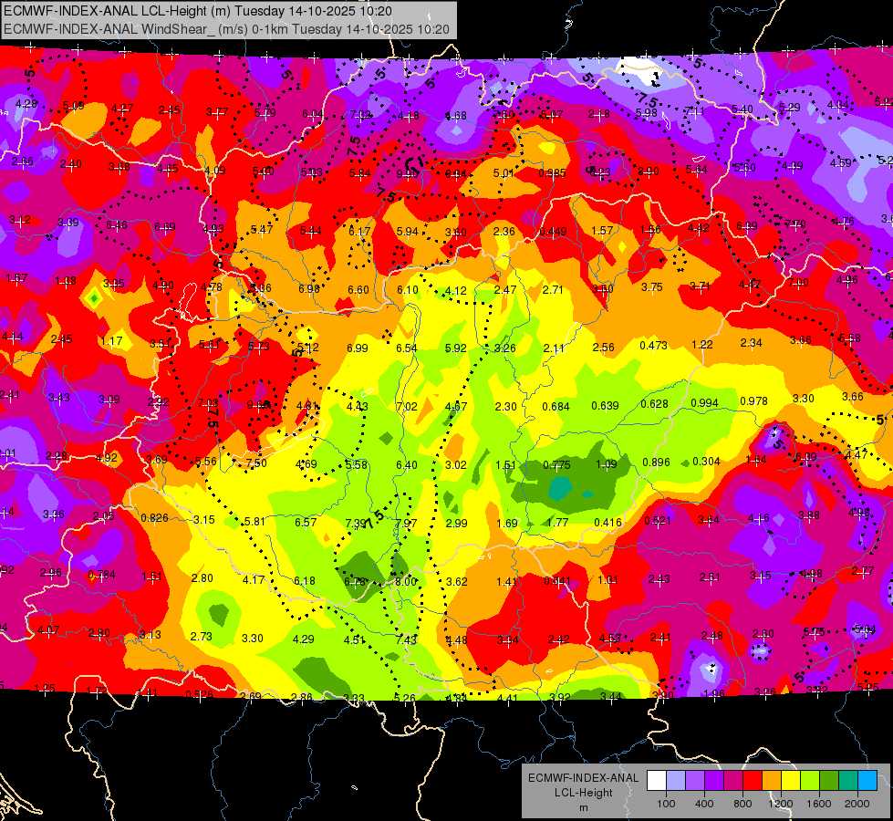
Task: Click the legend tick label 100
Action: (x=666, y=804)
